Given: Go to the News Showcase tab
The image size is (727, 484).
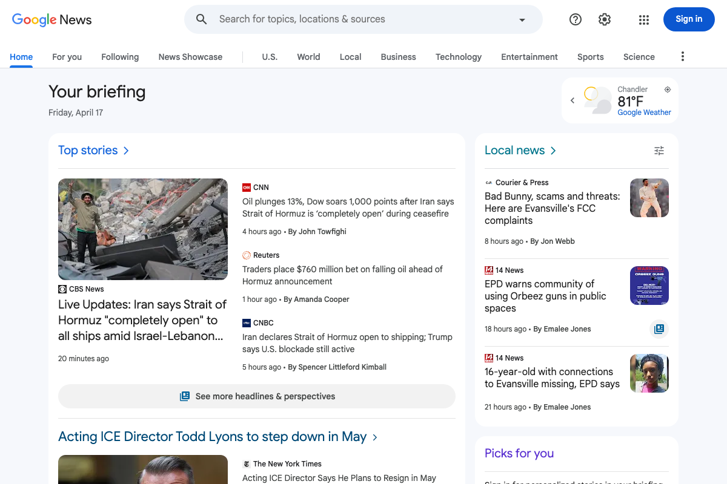Looking at the screenshot, I should point(190,57).
